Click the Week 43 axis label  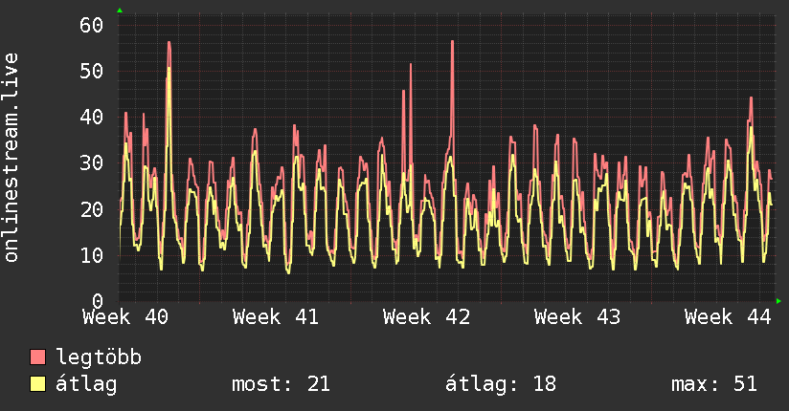[x=577, y=317]
